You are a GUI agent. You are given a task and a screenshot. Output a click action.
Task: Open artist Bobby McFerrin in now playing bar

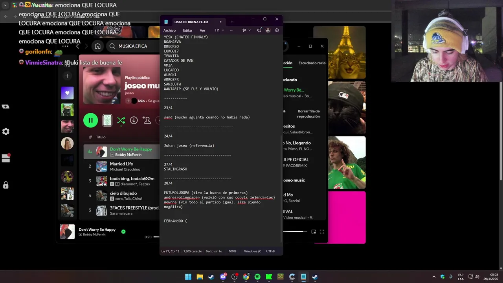click(94, 235)
